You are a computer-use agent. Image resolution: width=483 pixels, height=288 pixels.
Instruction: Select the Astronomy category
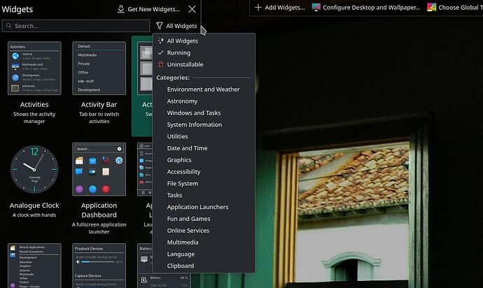click(203, 101)
